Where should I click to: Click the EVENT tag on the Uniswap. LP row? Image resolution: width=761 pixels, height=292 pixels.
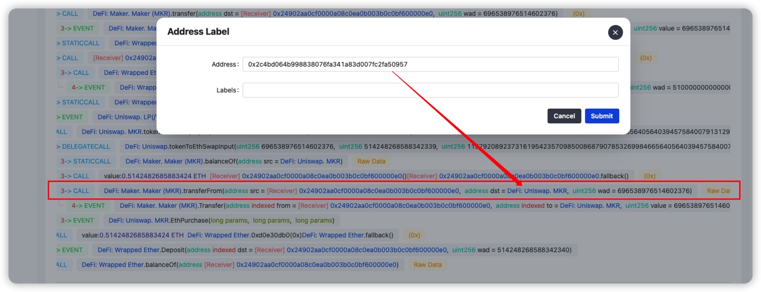click(72, 117)
